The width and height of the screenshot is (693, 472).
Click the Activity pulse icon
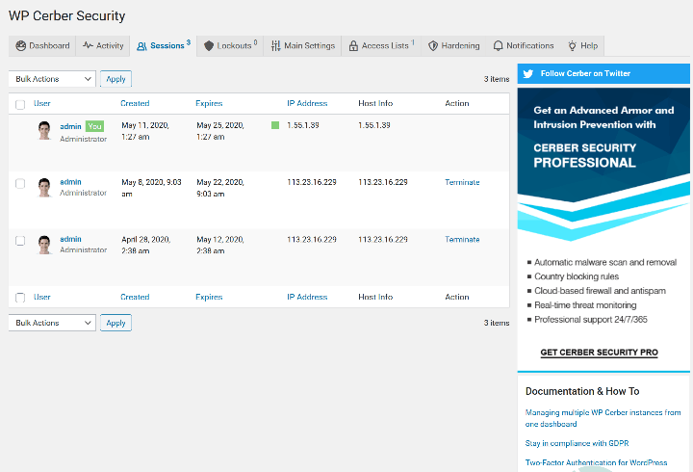tap(88, 45)
